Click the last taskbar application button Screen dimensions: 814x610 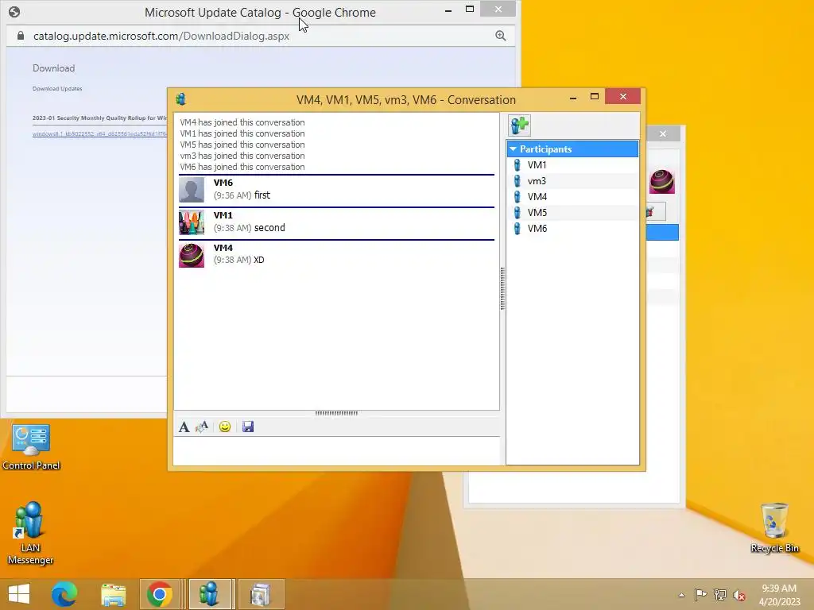click(x=261, y=594)
